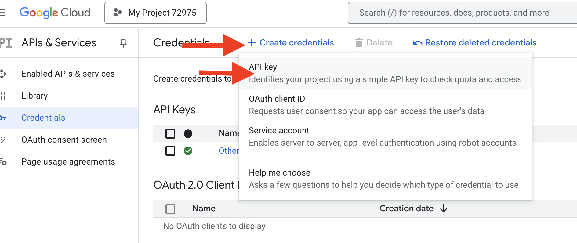Click Restore deleted credentials link
This screenshot has height=243, width=577.
481,43
